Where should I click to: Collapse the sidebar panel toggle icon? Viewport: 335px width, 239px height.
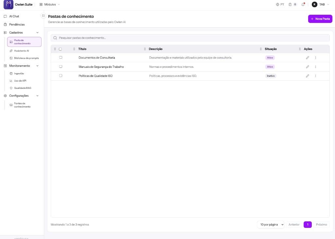[x=44, y=16]
